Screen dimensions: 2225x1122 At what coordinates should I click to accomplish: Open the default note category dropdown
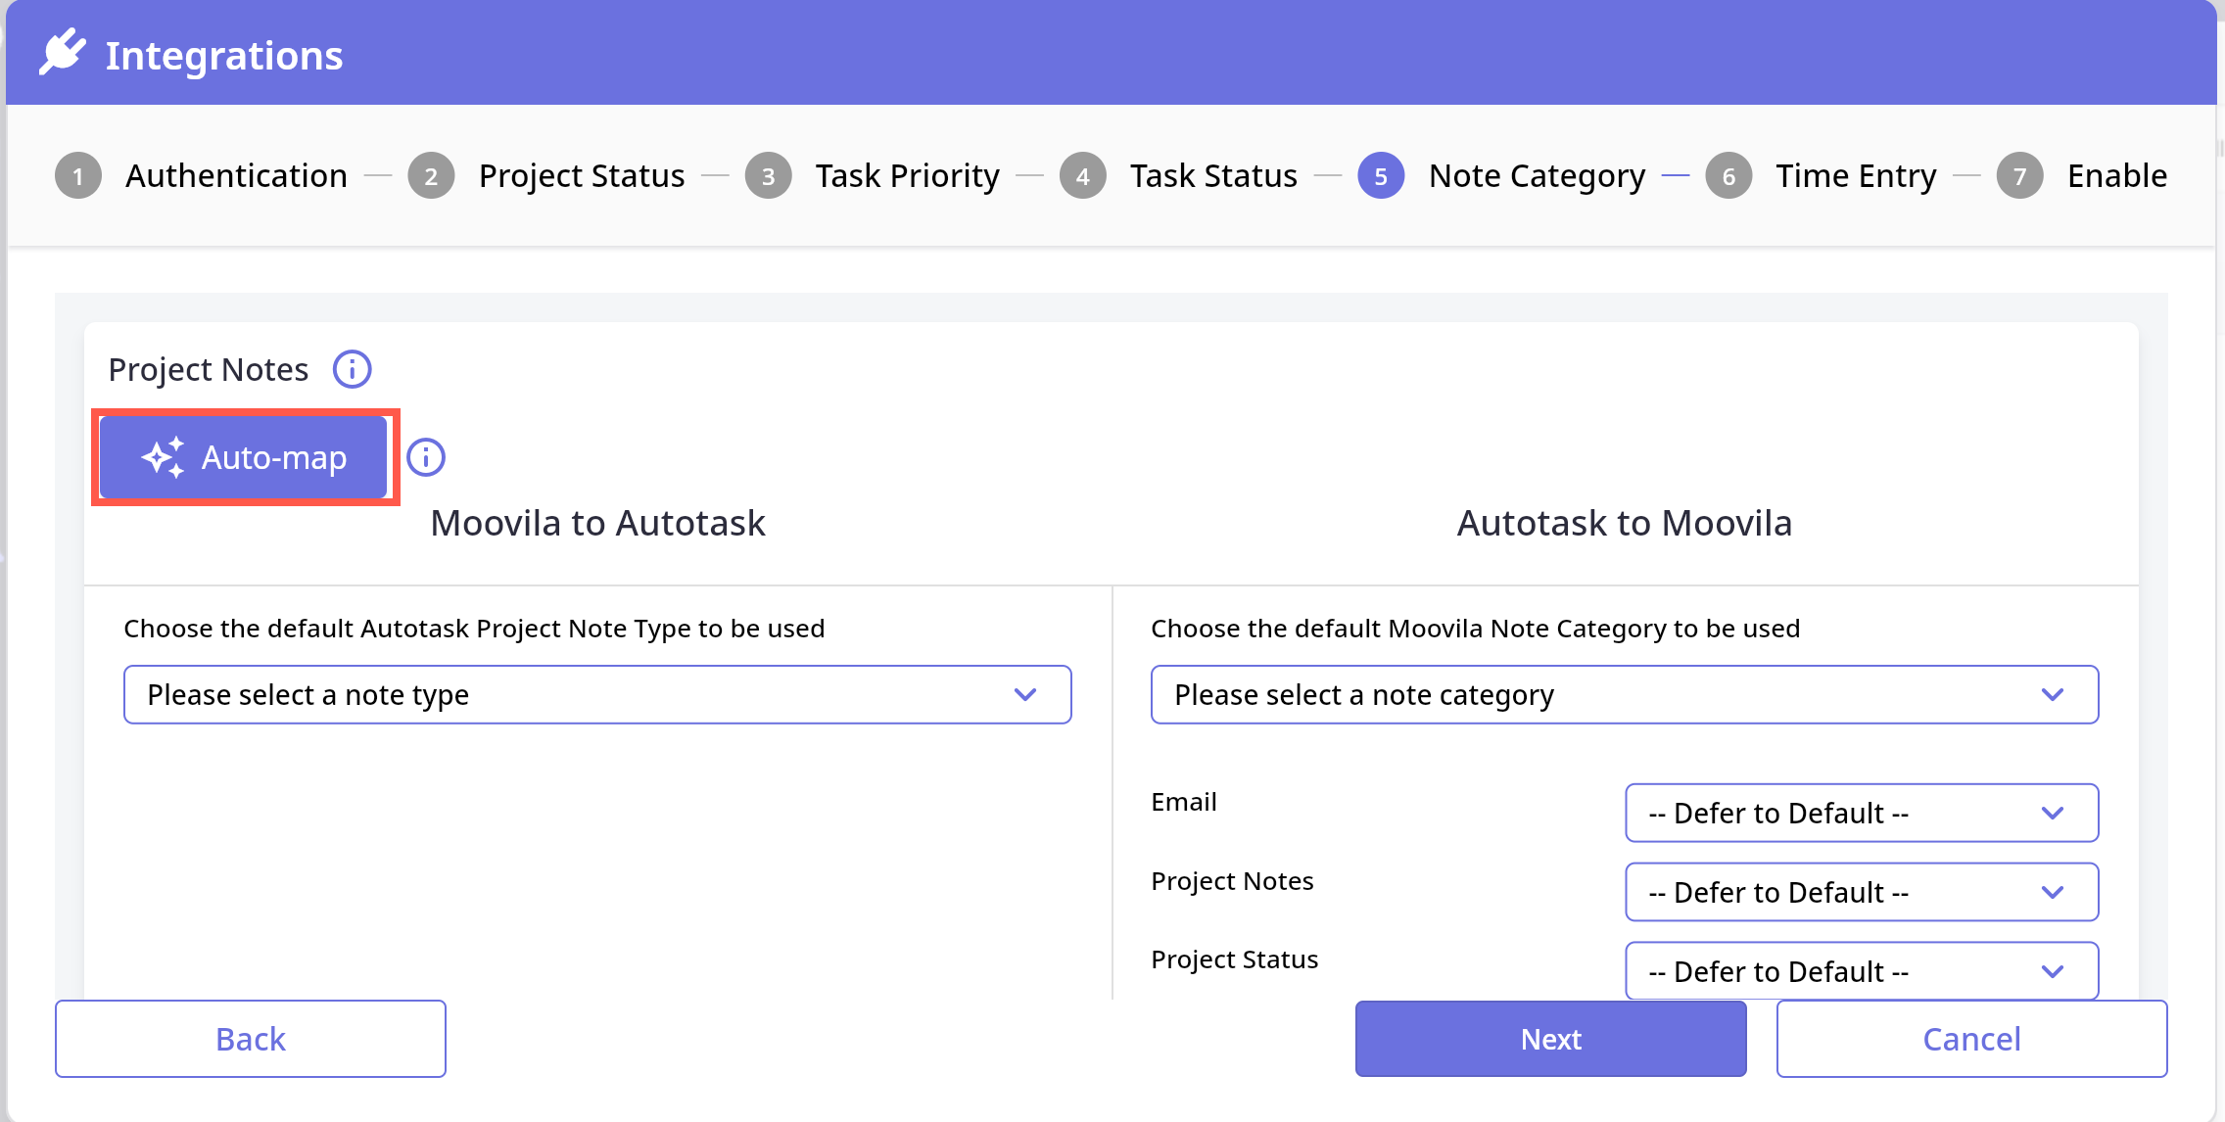click(x=1624, y=695)
